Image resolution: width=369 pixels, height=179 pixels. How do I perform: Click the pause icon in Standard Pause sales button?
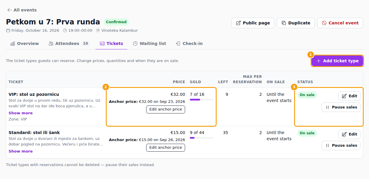coord(327,145)
